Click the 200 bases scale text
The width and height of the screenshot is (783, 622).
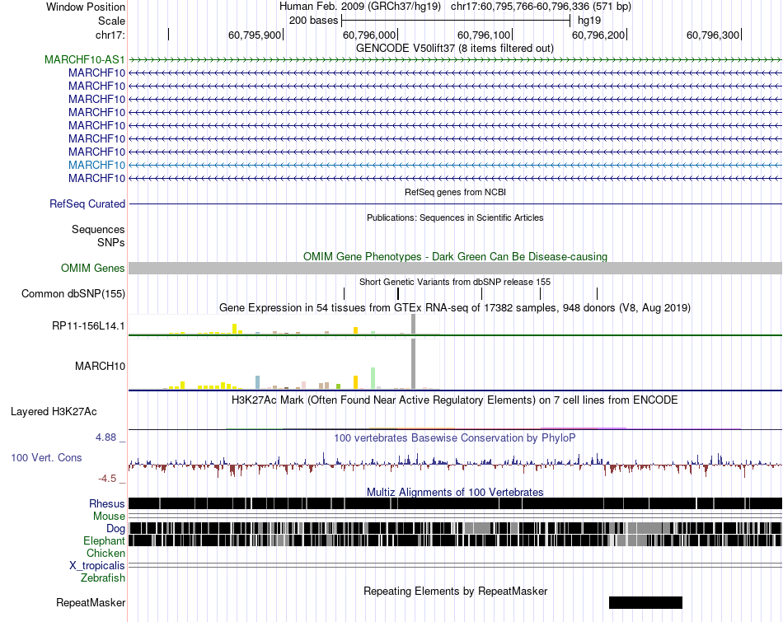pyautogui.click(x=313, y=21)
